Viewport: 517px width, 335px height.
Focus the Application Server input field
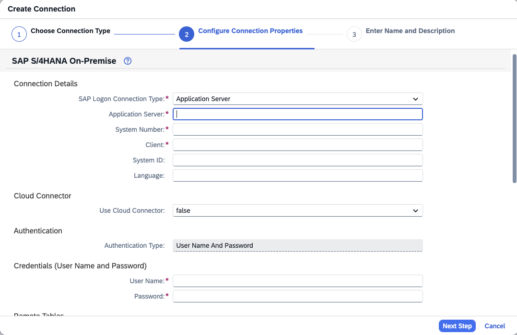(x=297, y=114)
